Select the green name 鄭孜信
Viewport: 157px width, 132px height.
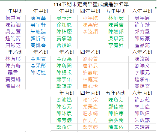64,127
